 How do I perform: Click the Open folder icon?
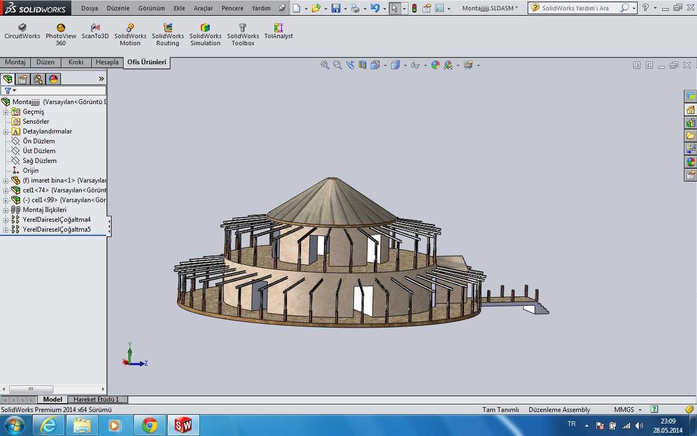pos(316,8)
